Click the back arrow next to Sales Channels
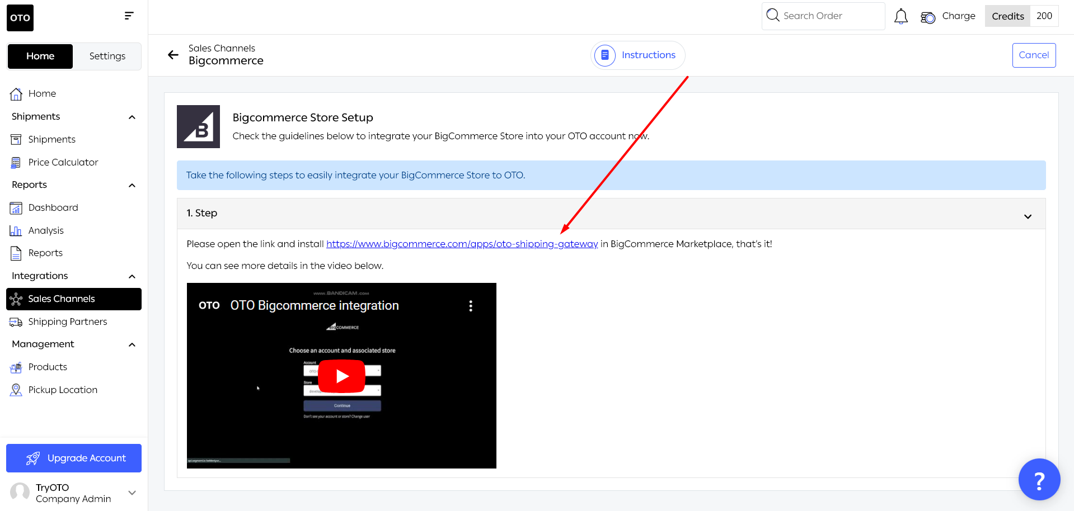This screenshot has height=511, width=1074. 173,55
